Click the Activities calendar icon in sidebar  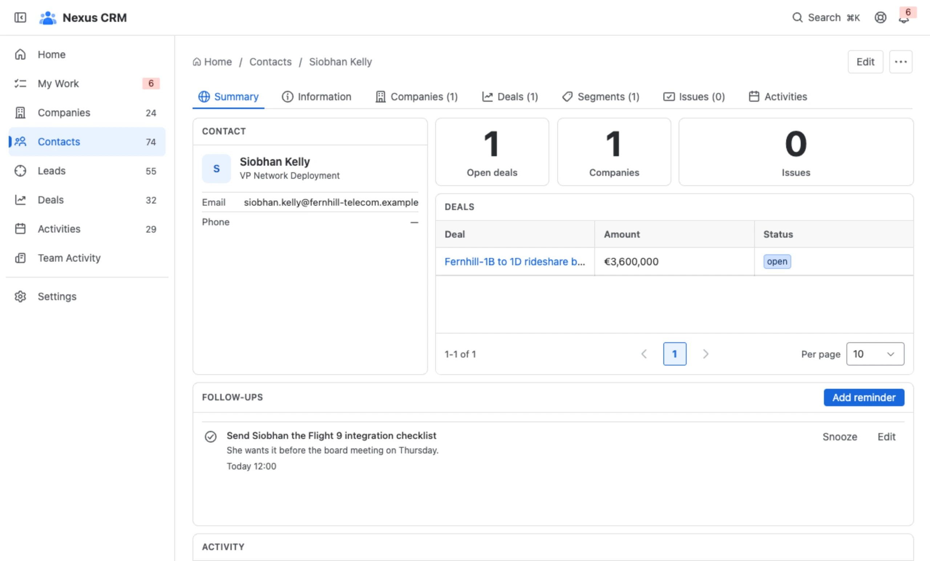pyautogui.click(x=20, y=229)
